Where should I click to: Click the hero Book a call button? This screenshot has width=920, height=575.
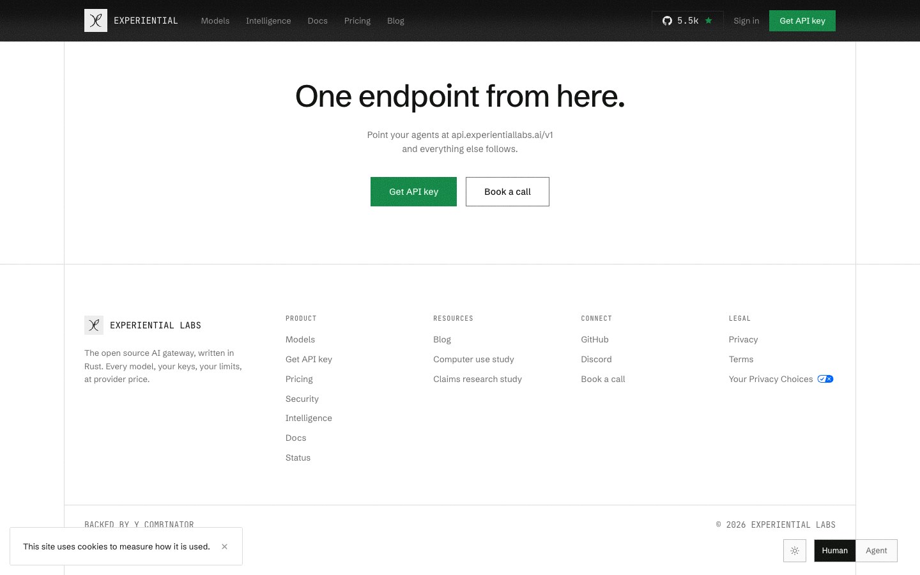tap(507, 192)
